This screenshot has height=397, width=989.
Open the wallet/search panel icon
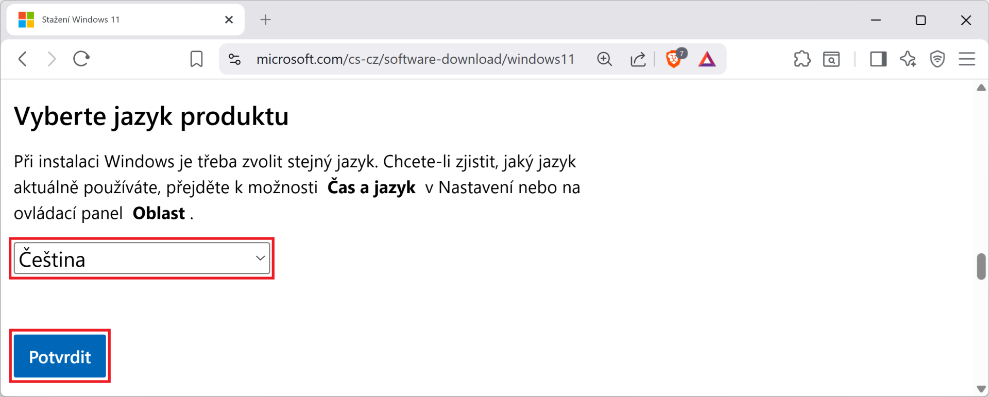[x=831, y=59]
